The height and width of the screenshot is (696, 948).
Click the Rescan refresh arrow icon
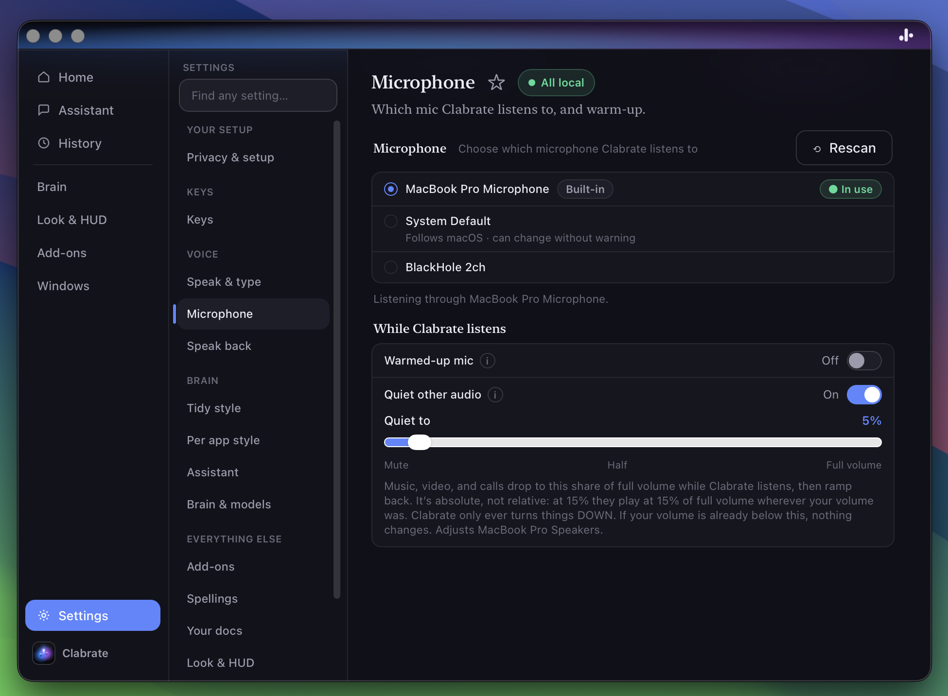[817, 149]
